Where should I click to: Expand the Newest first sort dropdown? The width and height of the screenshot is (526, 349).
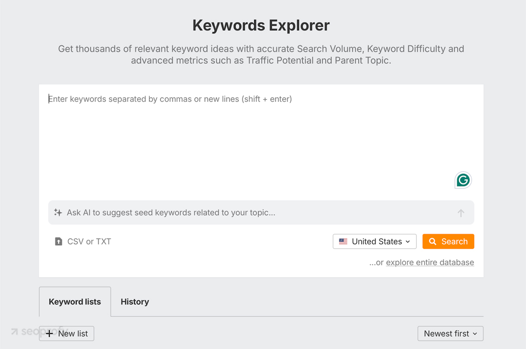pyautogui.click(x=450, y=334)
